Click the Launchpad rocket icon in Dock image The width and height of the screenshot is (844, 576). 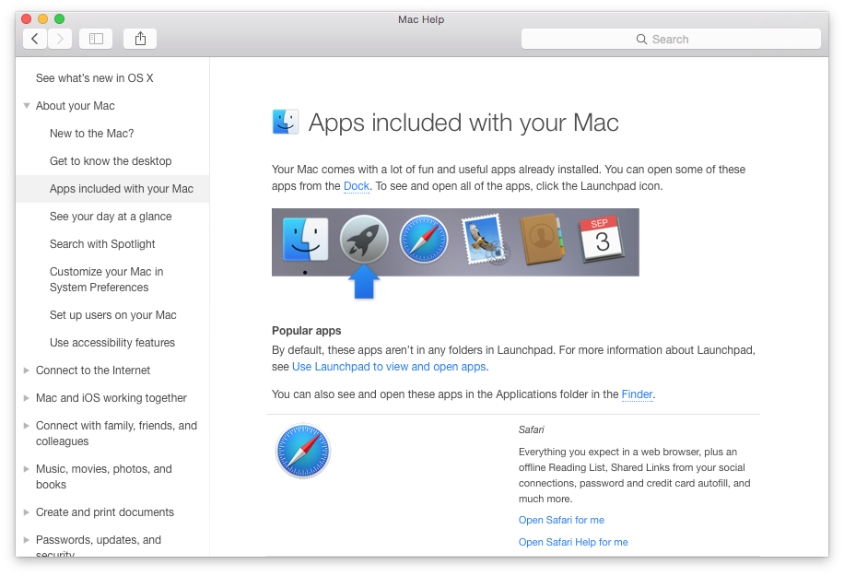tap(364, 239)
